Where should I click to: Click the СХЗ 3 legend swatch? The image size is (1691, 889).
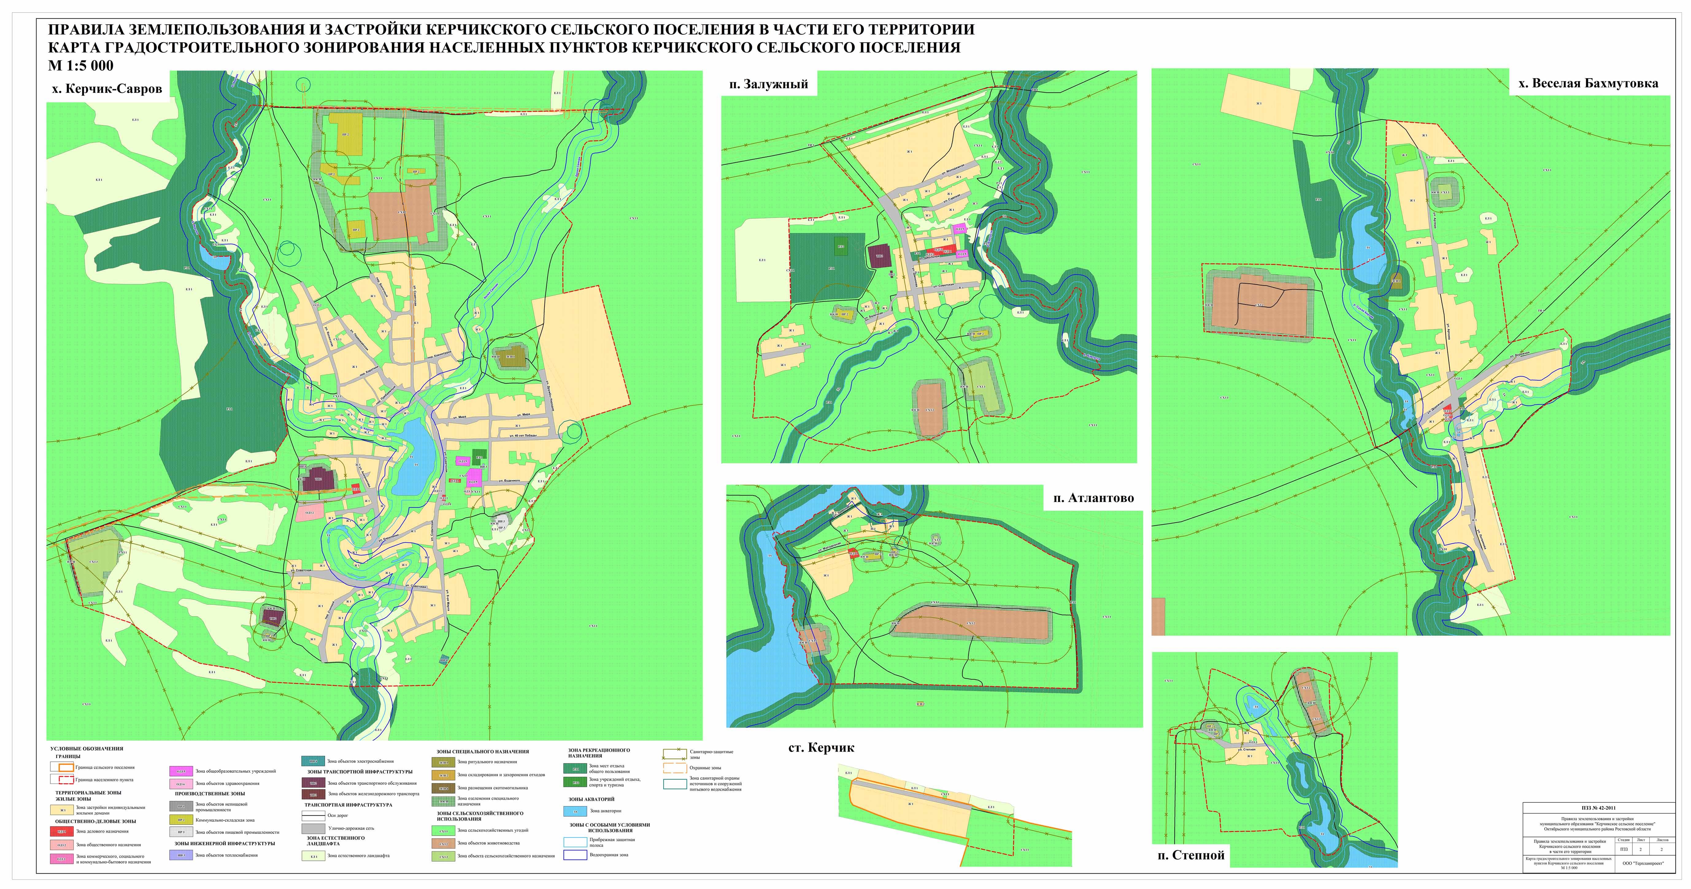point(443,856)
